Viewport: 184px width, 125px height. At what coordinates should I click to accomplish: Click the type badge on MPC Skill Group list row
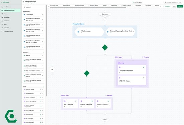[x=41, y=89]
